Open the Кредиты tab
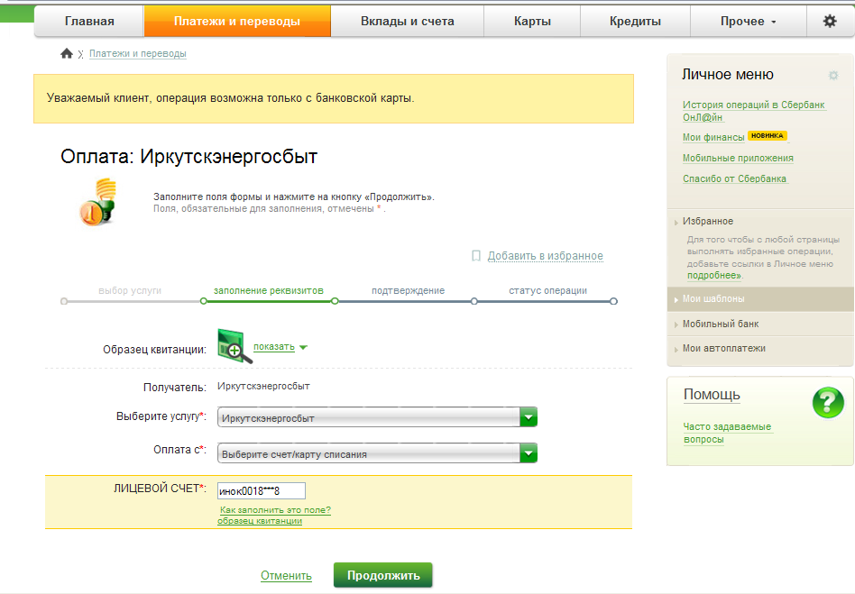This screenshot has height=594, width=855. 635,22
